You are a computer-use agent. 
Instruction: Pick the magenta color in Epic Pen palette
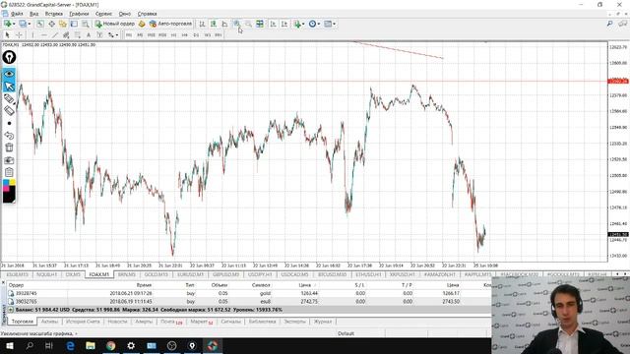click(x=6, y=189)
